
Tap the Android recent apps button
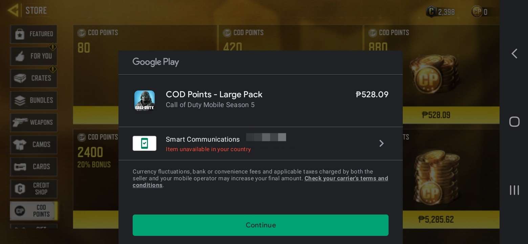click(x=514, y=190)
